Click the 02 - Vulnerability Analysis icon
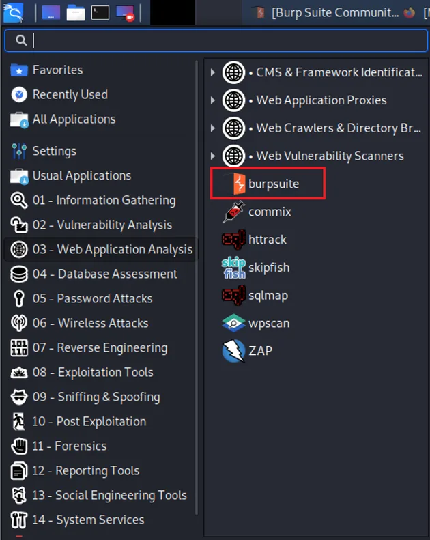430x540 pixels. [x=19, y=225]
